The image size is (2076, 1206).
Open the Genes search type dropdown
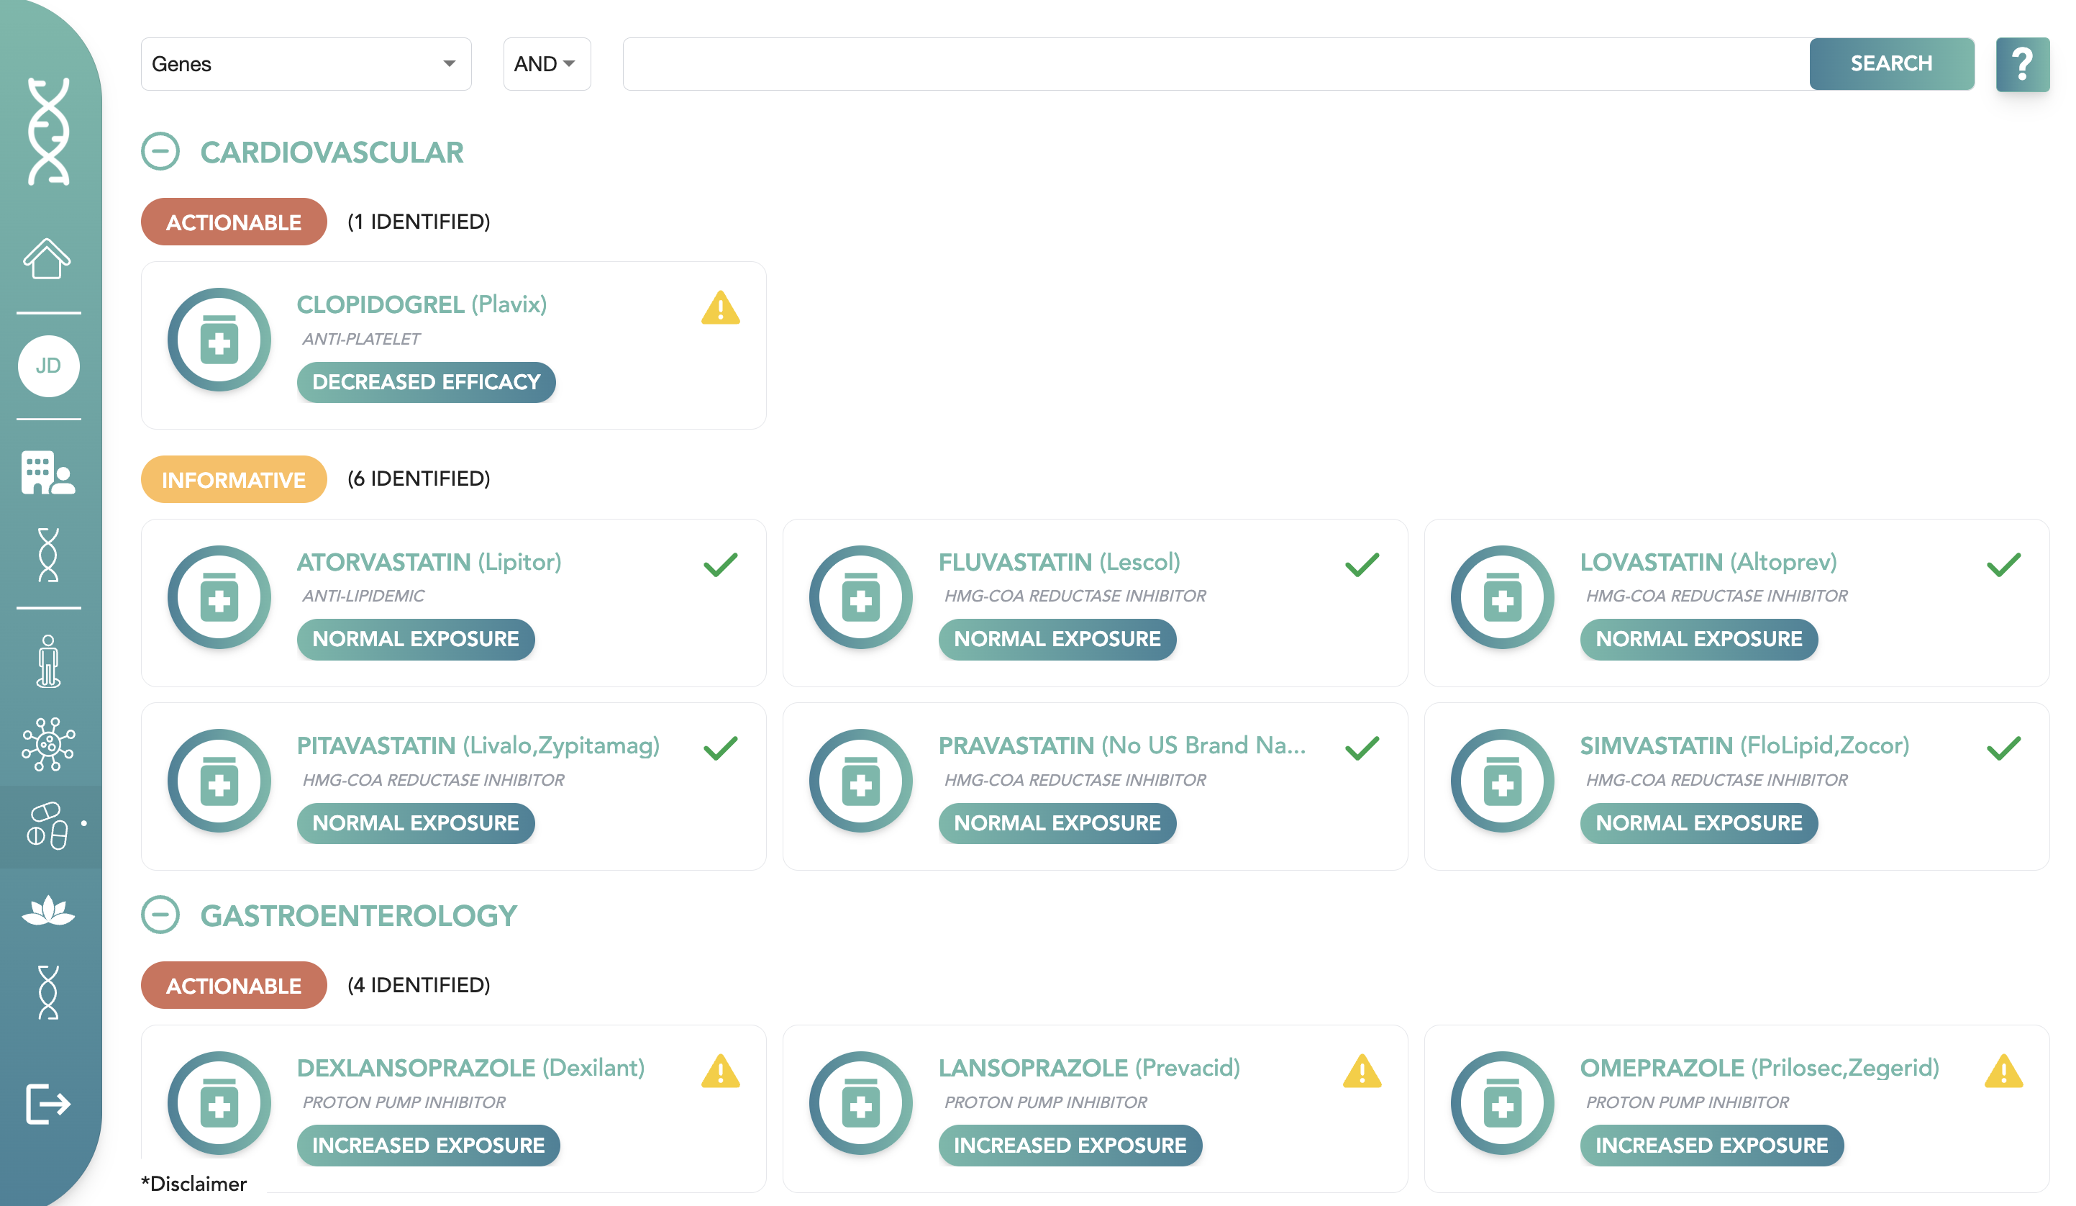pyautogui.click(x=306, y=64)
